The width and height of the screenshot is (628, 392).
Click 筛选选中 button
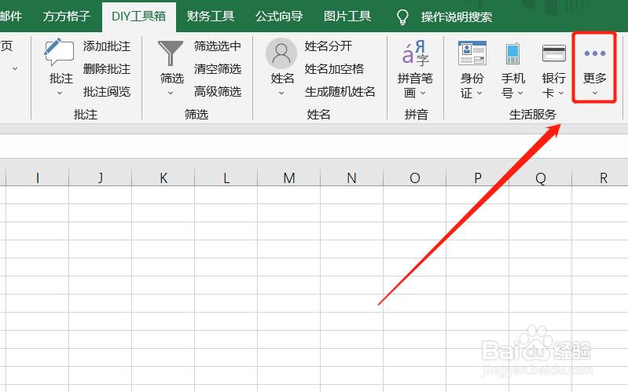tap(218, 46)
